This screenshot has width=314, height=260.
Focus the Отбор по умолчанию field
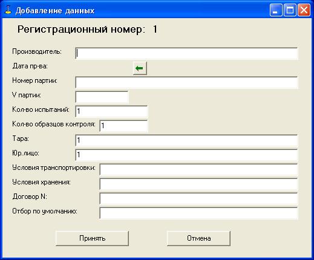[198, 213]
